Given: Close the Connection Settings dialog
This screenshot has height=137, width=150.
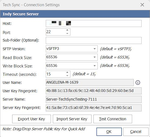Looking at the screenshot, I should pyautogui.click(x=142, y=5).
